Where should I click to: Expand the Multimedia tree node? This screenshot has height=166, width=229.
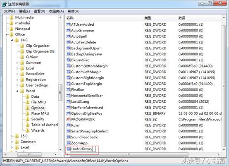(7, 17)
